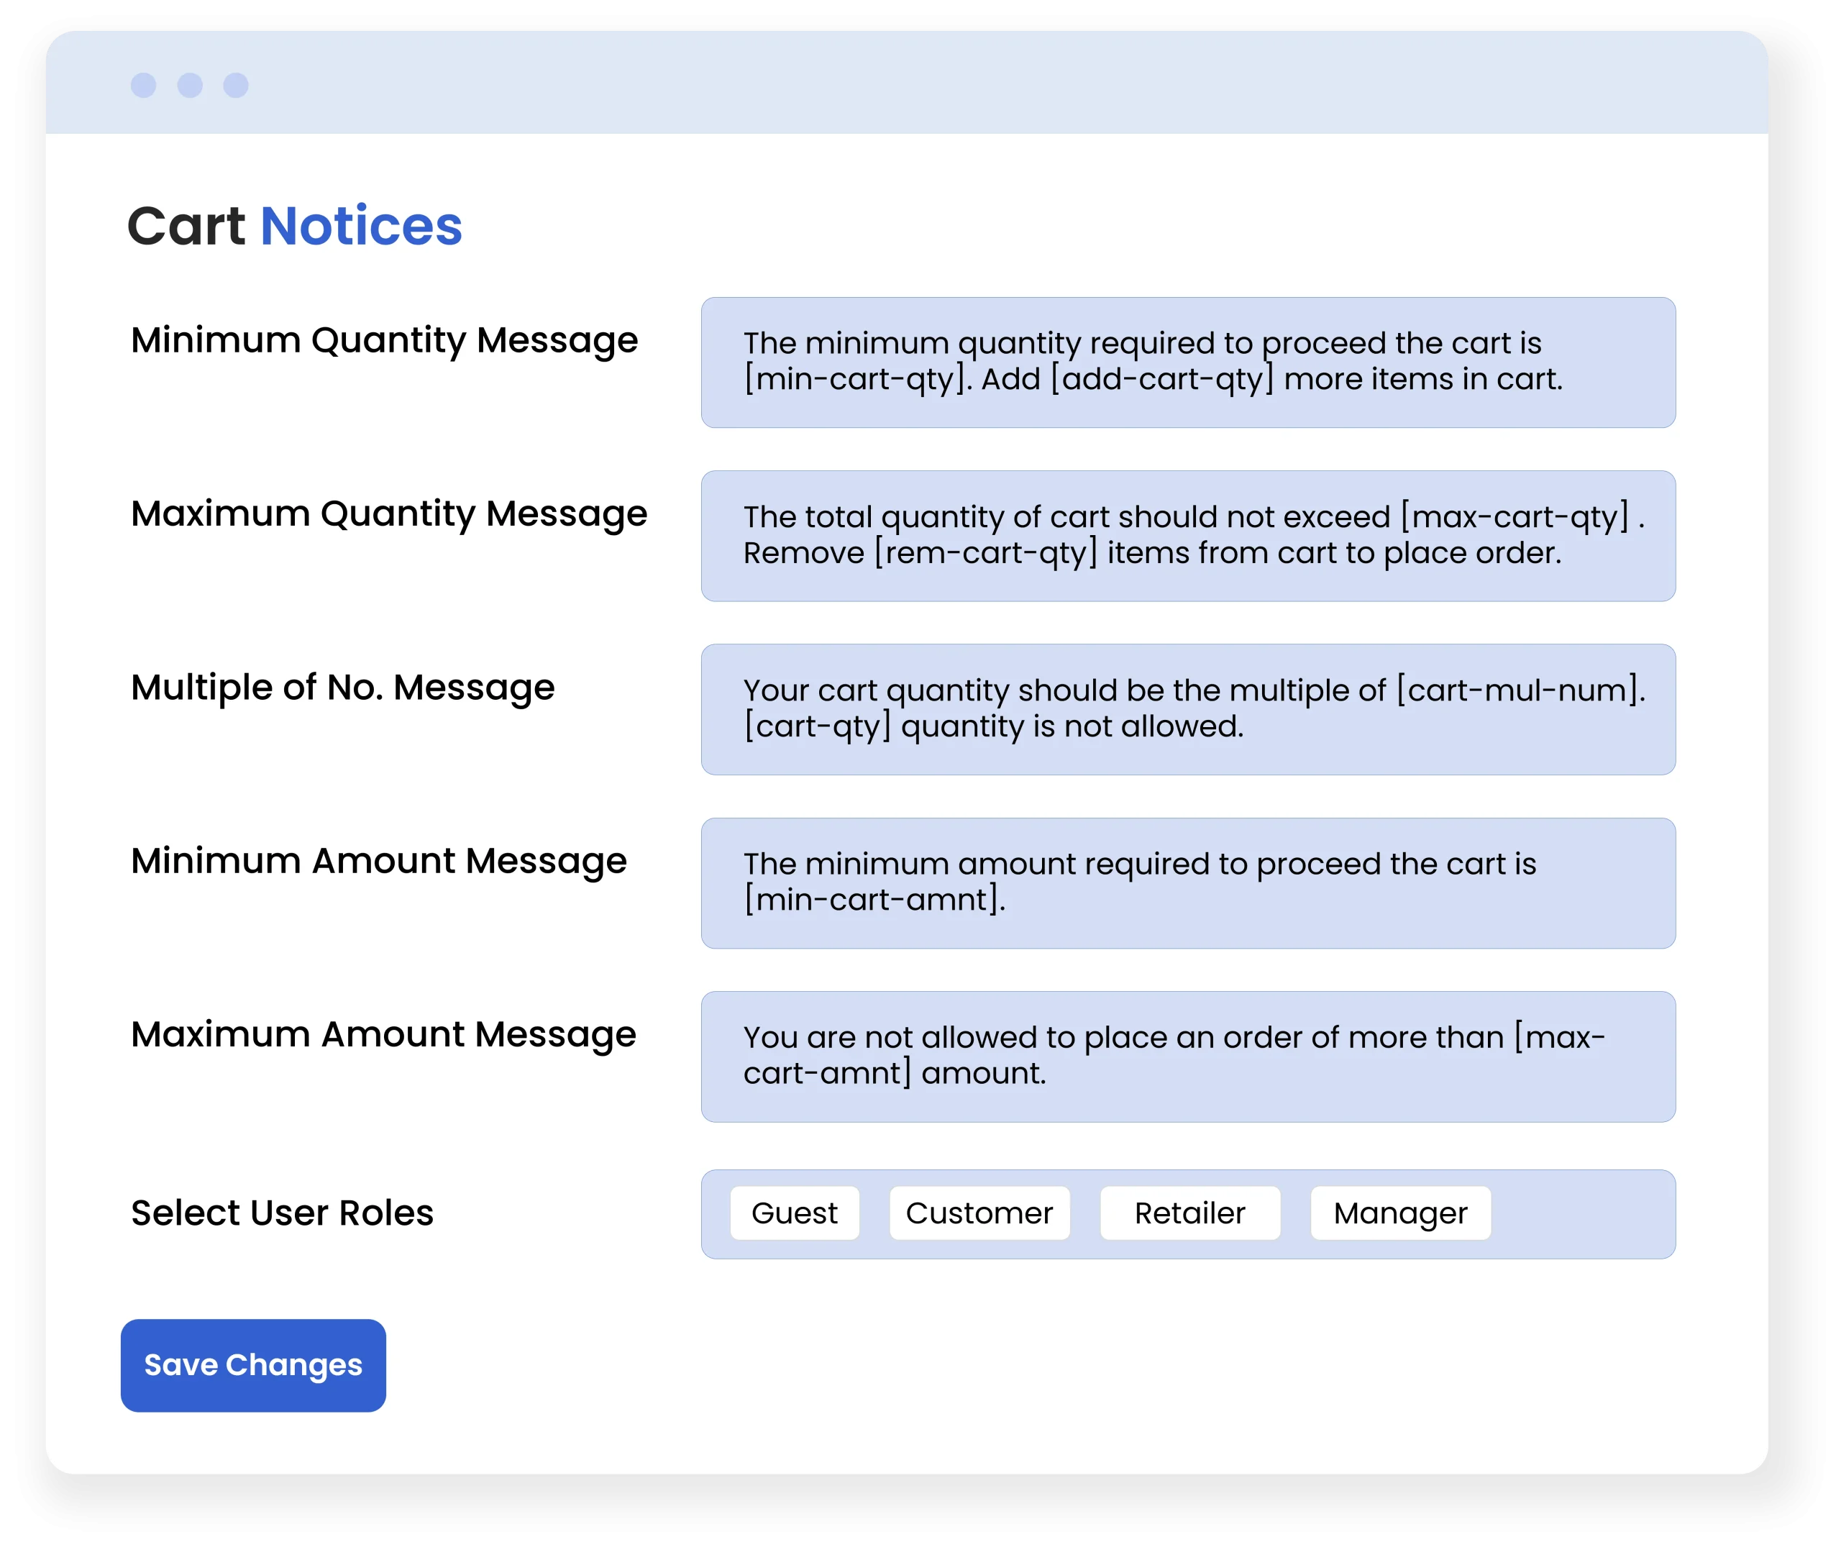Click the Select User Roles label

click(281, 1213)
